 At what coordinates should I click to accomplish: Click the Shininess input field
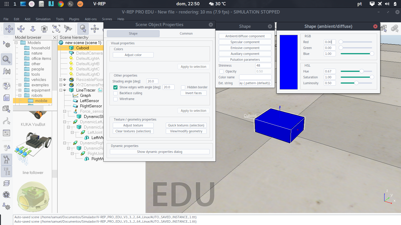pyautogui.click(x=264, y=65)
